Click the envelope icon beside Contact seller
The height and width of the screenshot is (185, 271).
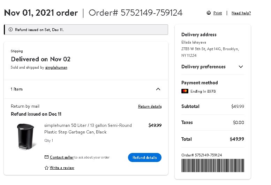point(46,157)
